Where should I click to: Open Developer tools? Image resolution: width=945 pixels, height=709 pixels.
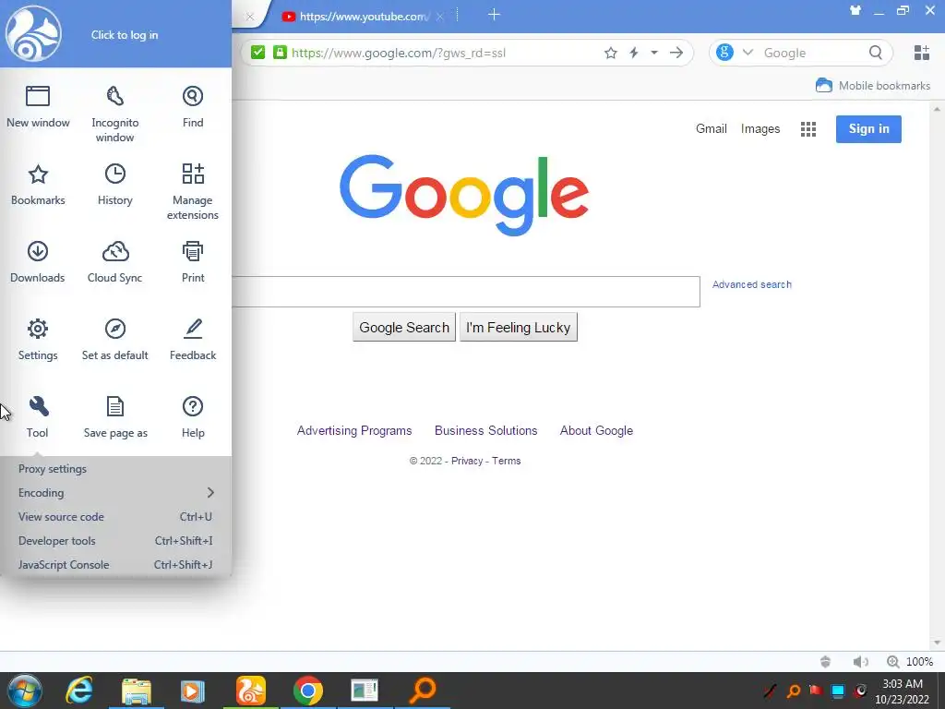pyautogui.click(x=115, y=541)
